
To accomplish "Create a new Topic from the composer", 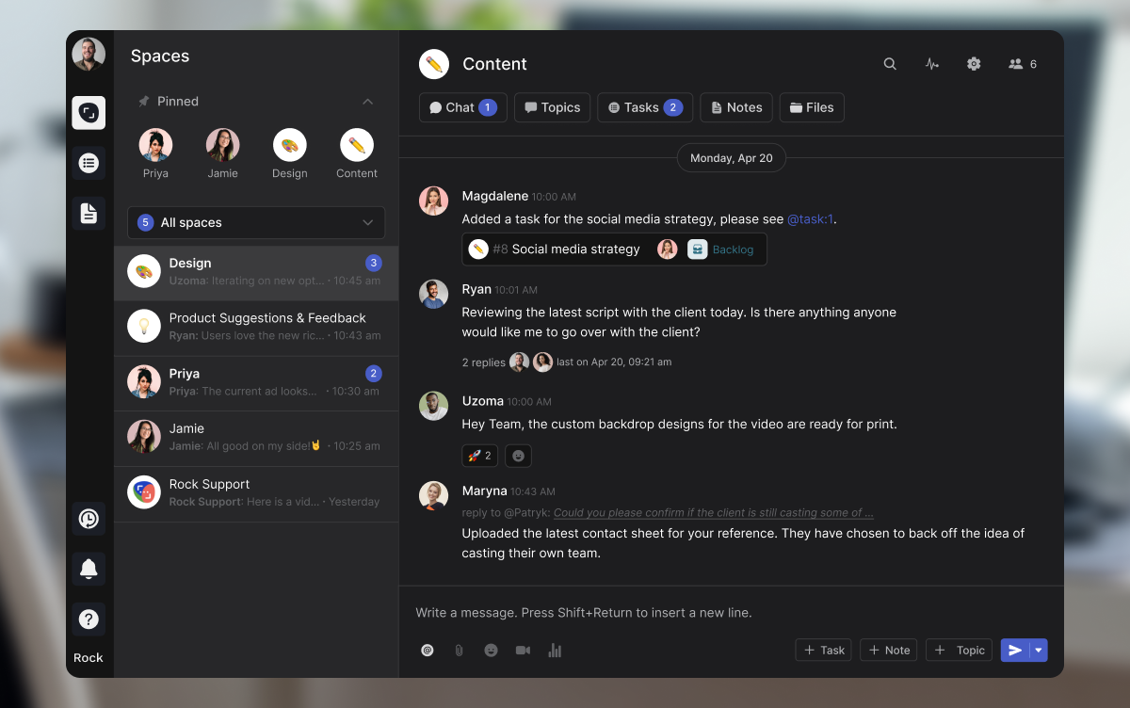I will point(958,650).
